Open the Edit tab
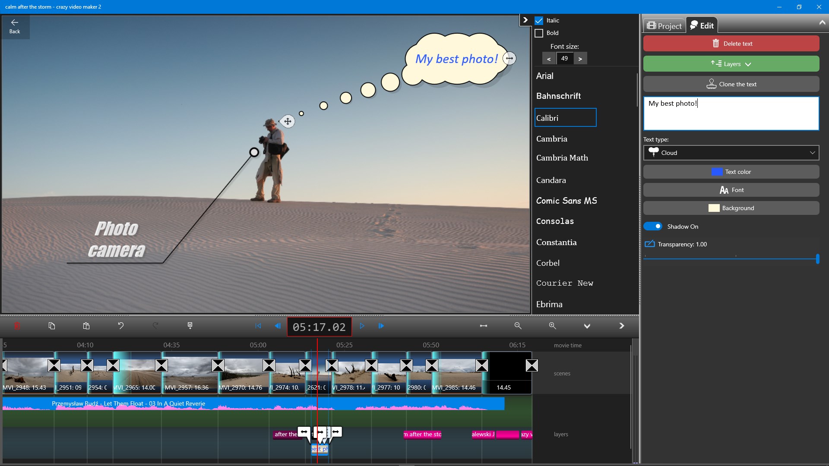The width and height of the screenshot is (829, 466). click(702, 25)
